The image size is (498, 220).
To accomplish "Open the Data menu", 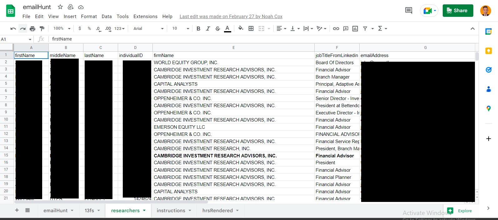I will 107,17.
